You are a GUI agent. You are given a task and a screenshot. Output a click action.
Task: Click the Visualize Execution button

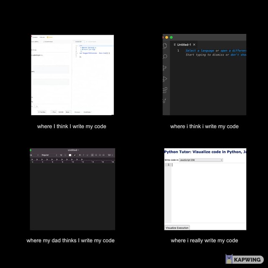coord(177,228)
